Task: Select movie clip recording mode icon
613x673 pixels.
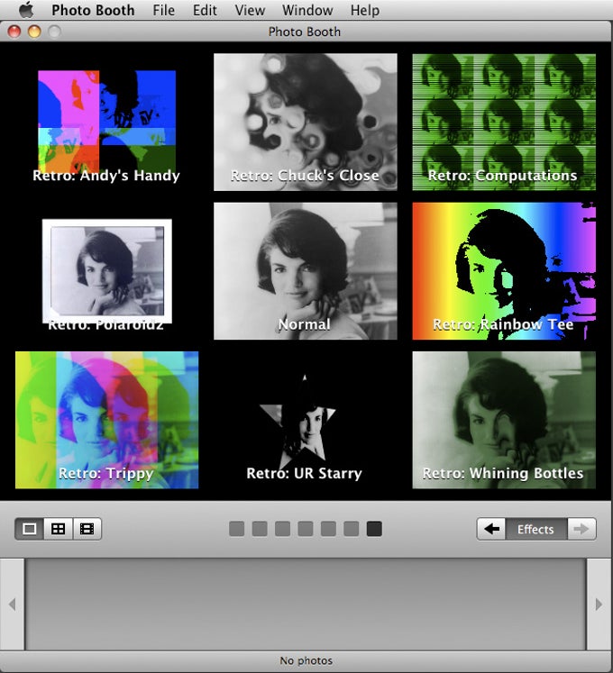Action: click(x=87, y=529)
